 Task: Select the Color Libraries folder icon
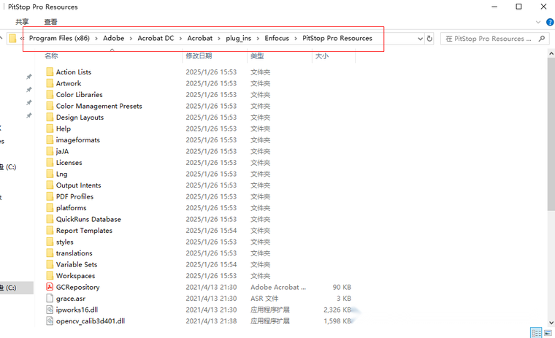point(50,94)
